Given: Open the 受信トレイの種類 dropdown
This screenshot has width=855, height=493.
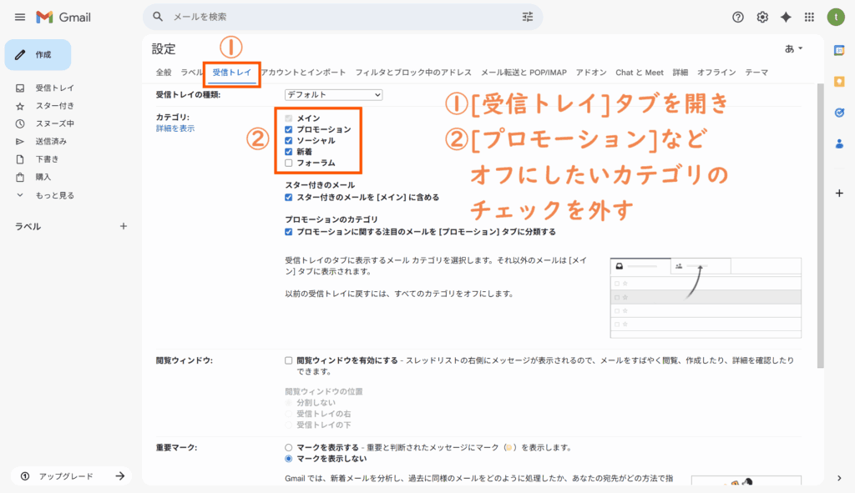Looking at the screenshot, I should pos(333,95).
